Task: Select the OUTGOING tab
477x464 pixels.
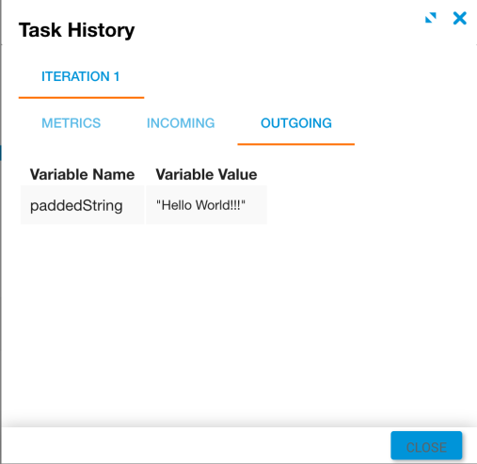Action: tap(296, 123)
